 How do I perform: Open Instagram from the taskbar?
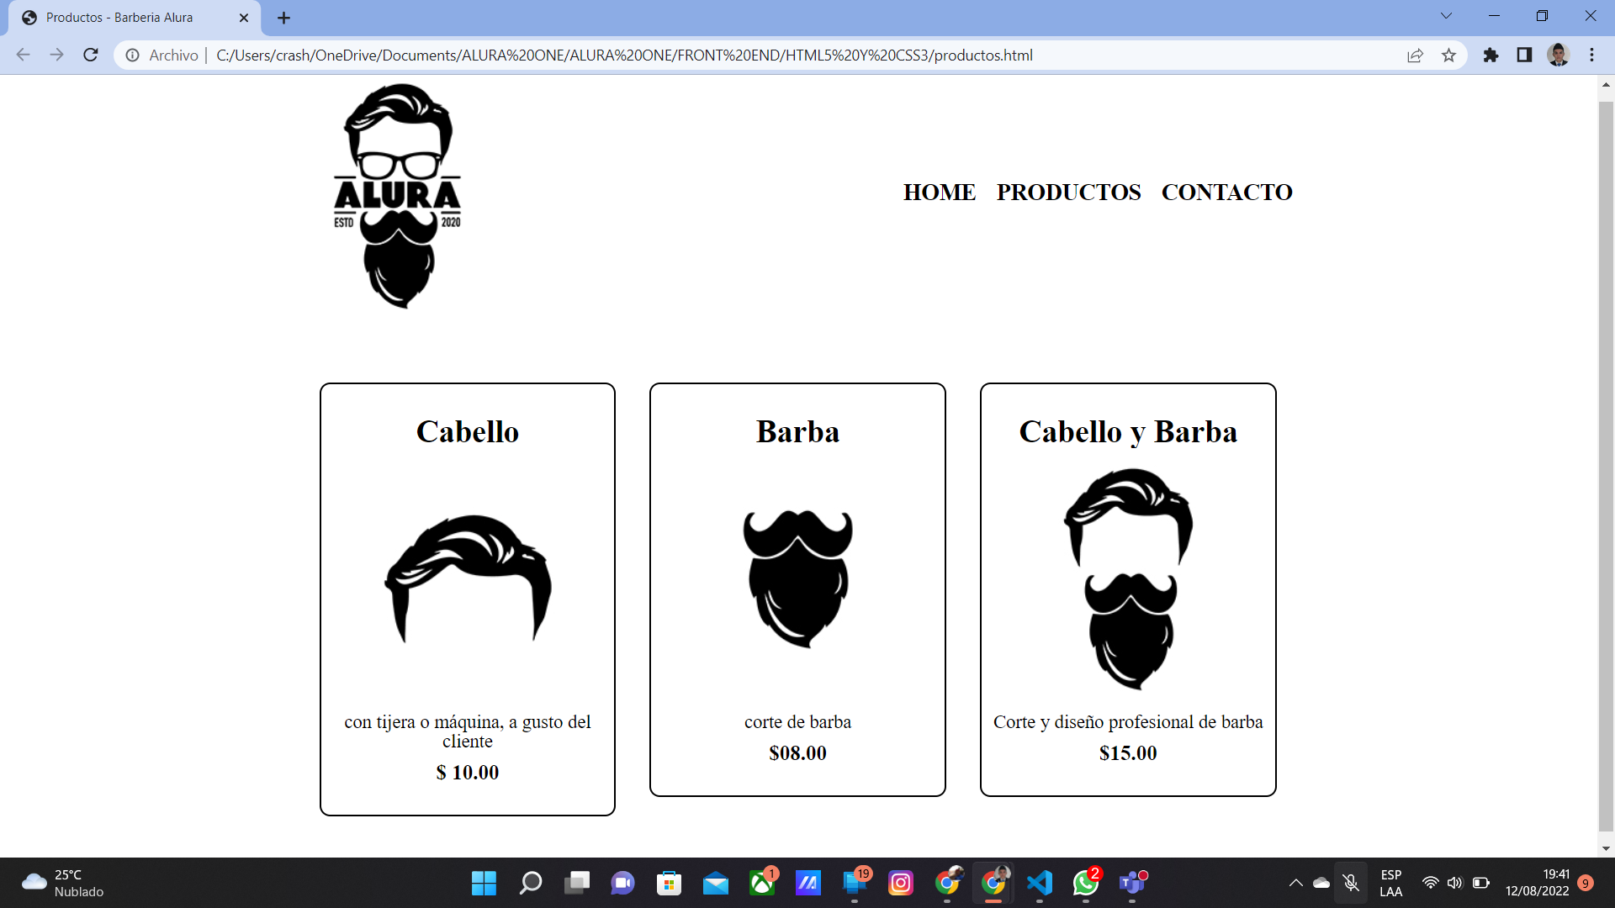click(901, 883)
